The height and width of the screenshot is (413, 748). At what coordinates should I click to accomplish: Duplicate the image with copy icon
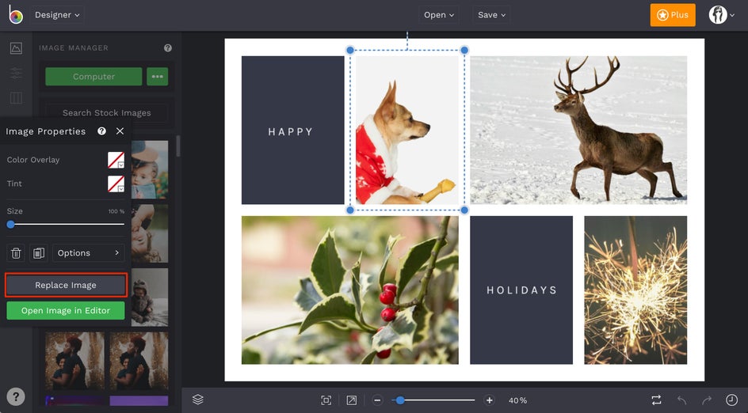[39, 253]
